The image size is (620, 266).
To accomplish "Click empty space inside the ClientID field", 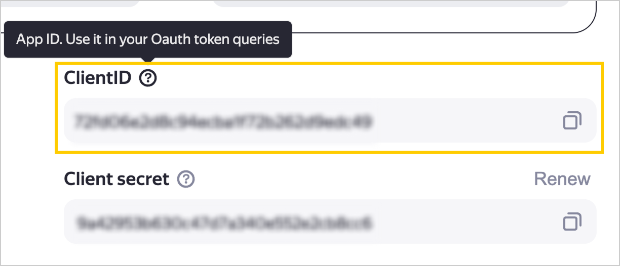I will (466, 121).
